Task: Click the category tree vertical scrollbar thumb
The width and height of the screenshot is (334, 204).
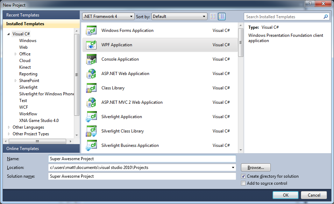Action: [77, 74]
